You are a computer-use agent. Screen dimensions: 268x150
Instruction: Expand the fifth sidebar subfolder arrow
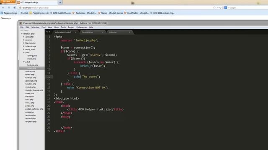24,49
